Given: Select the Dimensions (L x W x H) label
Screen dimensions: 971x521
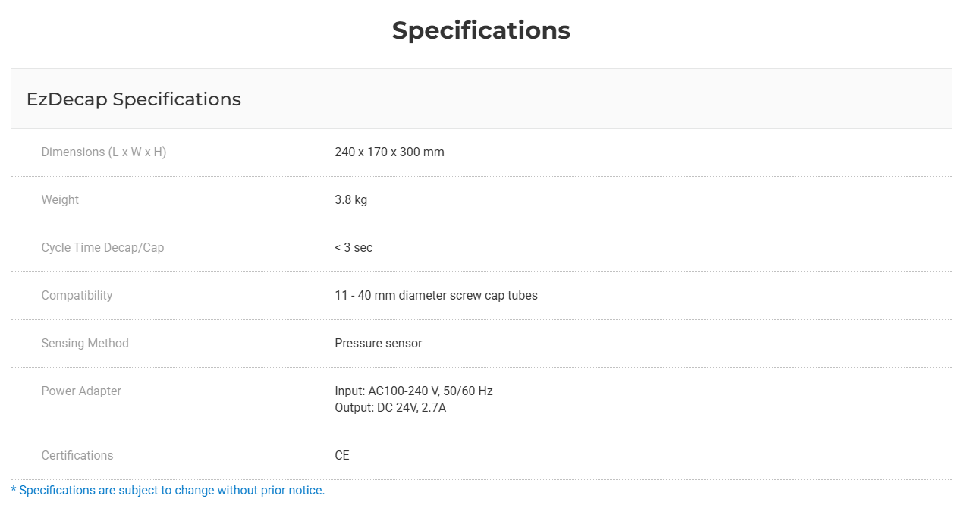Looking at the screenshot, I should [x=104, y=152].
